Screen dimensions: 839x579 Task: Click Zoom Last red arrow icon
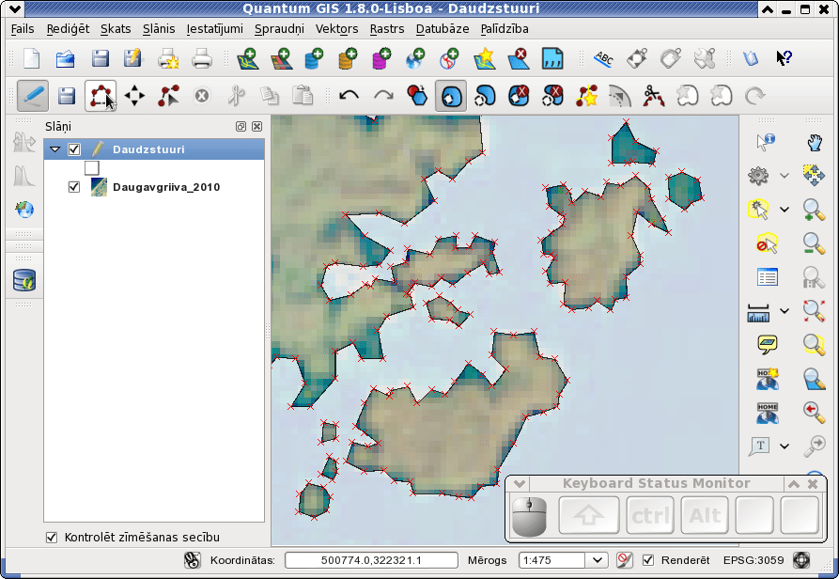click(x=814, y=412)
